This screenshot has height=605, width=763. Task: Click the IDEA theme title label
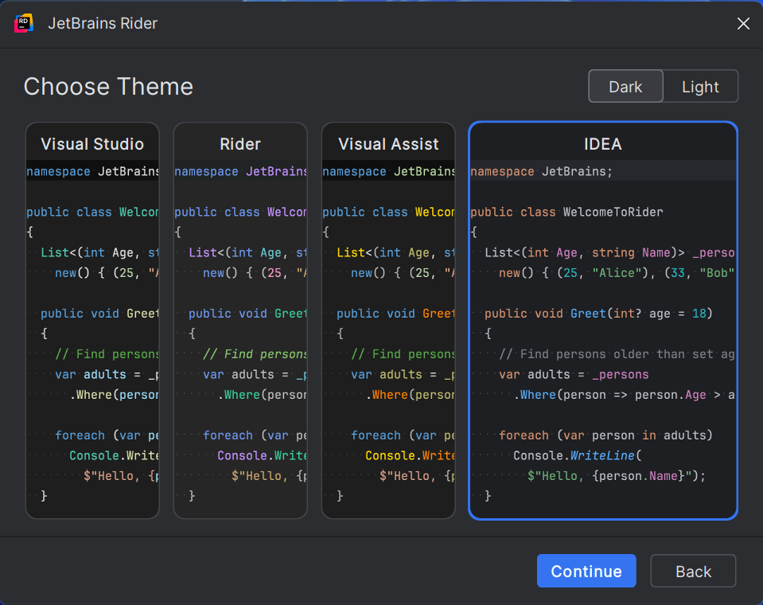pyautogui.click(x=603, y=144)
